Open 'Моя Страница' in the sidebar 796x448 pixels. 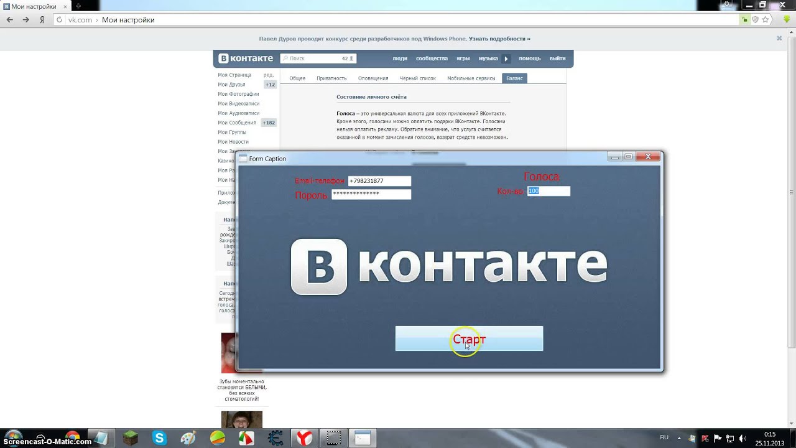234,75
